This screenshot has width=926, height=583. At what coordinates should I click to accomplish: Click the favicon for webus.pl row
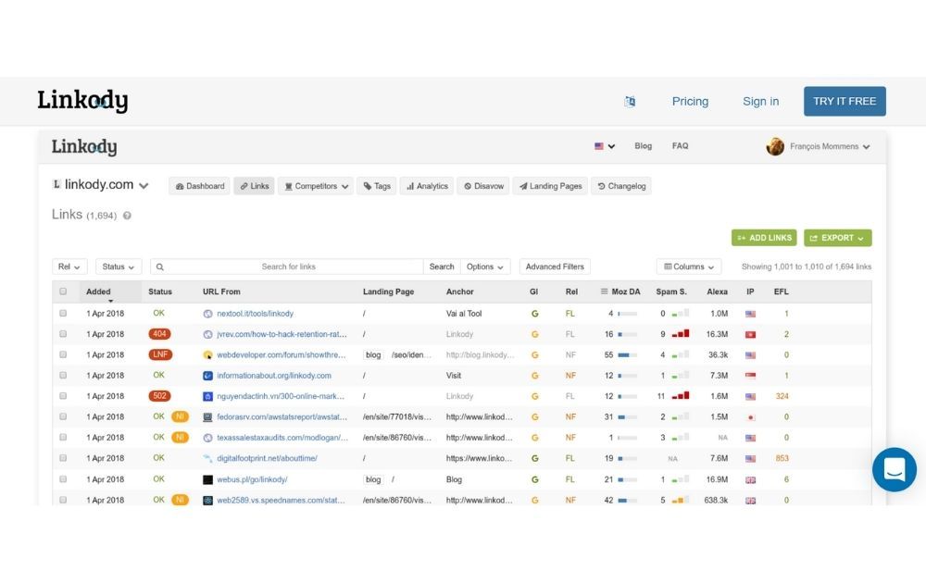coord(207,479)
